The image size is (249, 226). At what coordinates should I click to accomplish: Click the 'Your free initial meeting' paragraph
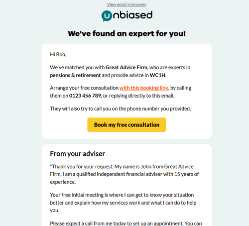[x=123, y=203]
